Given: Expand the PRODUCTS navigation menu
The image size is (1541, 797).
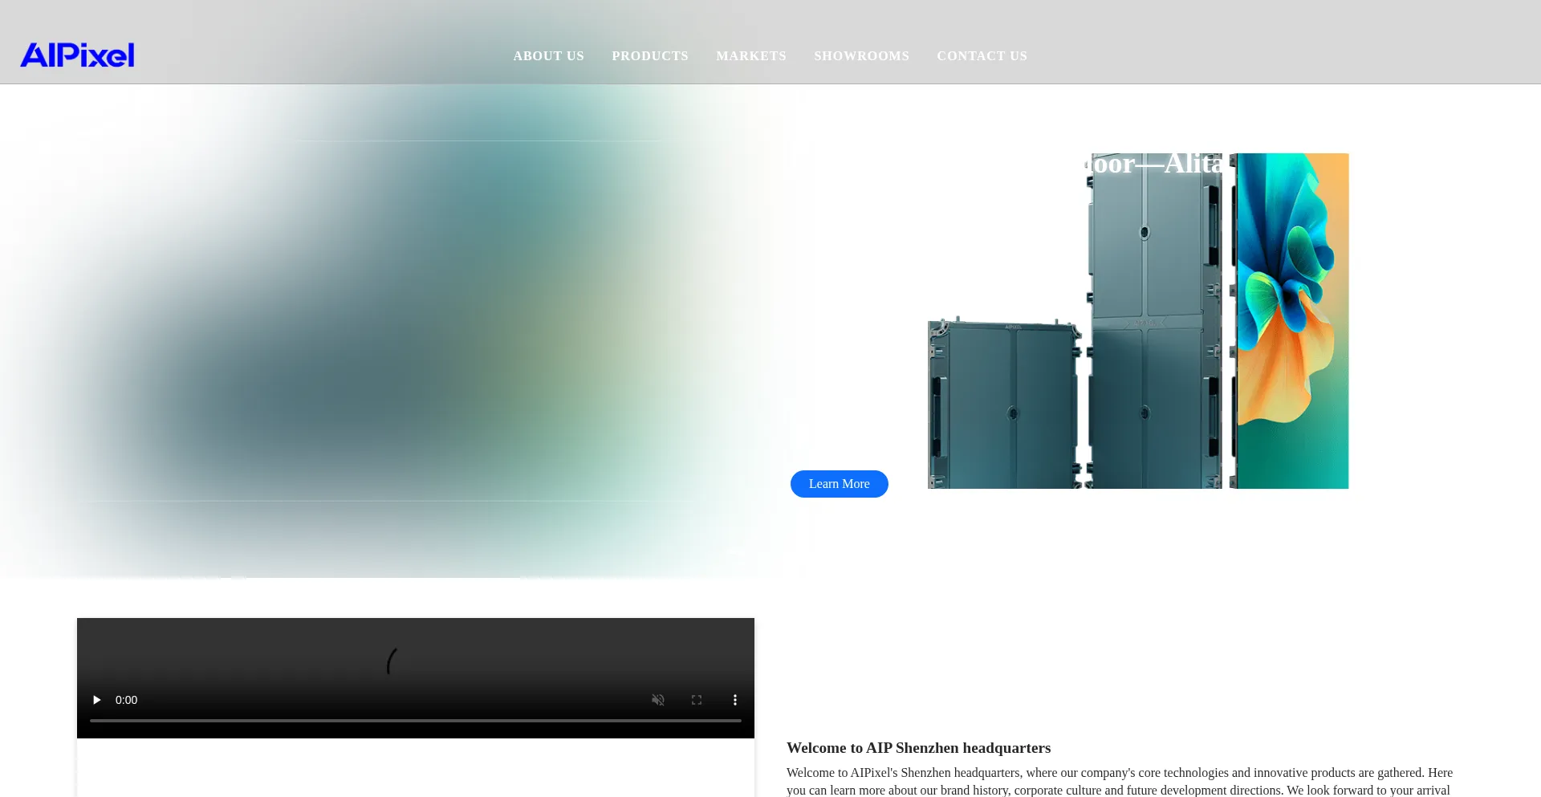Looking at the screenshot, I should tap(649, 55).
